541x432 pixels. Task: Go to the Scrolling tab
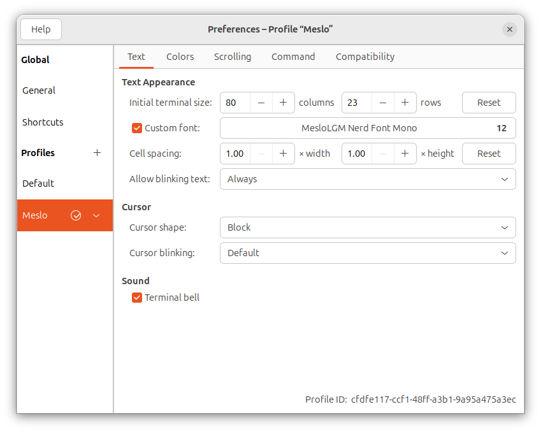pyautogui.click(x=232, y=57)
